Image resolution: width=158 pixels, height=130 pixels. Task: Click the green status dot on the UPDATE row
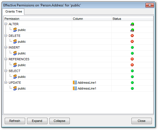(132, 83)
